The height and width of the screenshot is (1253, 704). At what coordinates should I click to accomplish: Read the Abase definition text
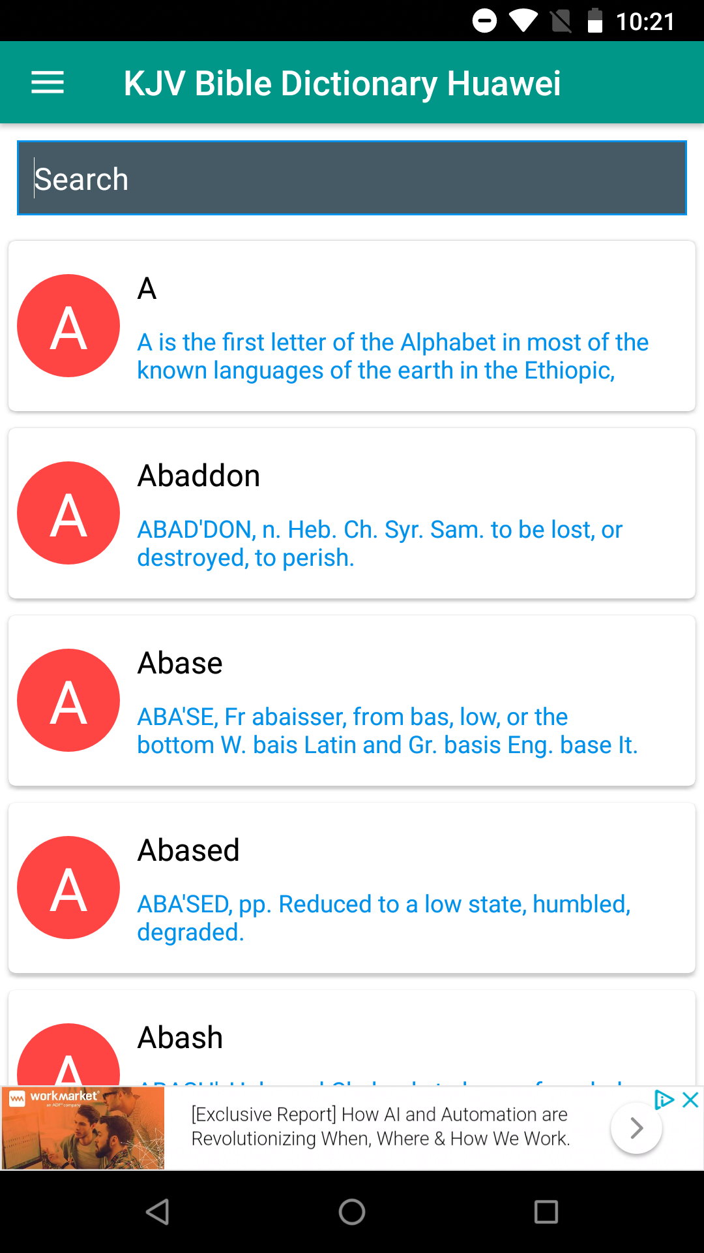[x=387, y=731]
